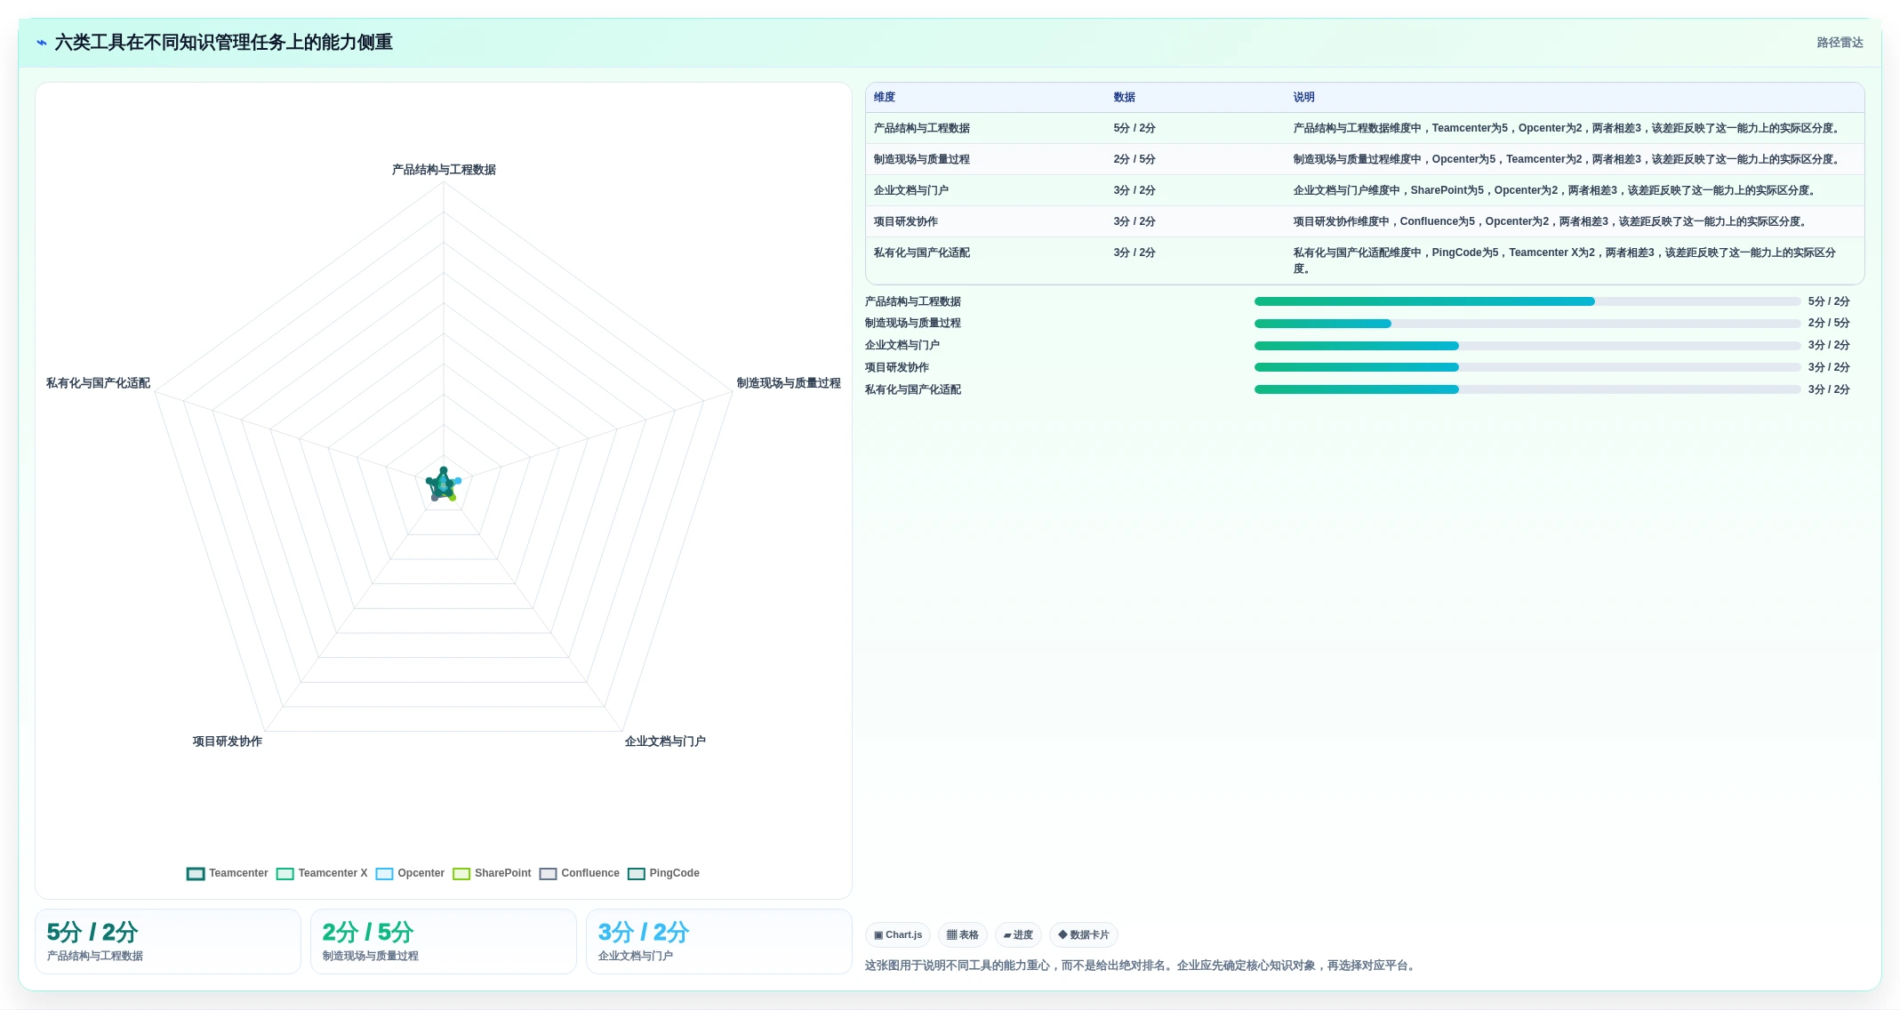Select table row 企业文档与门户

point(1365,190)
